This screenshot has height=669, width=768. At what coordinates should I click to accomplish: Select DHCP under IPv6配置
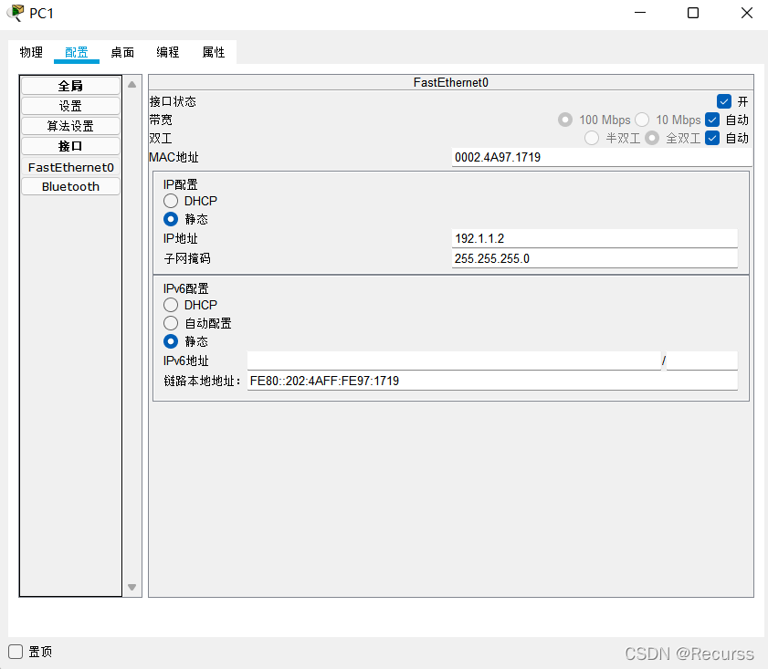[x=171, y=305]
